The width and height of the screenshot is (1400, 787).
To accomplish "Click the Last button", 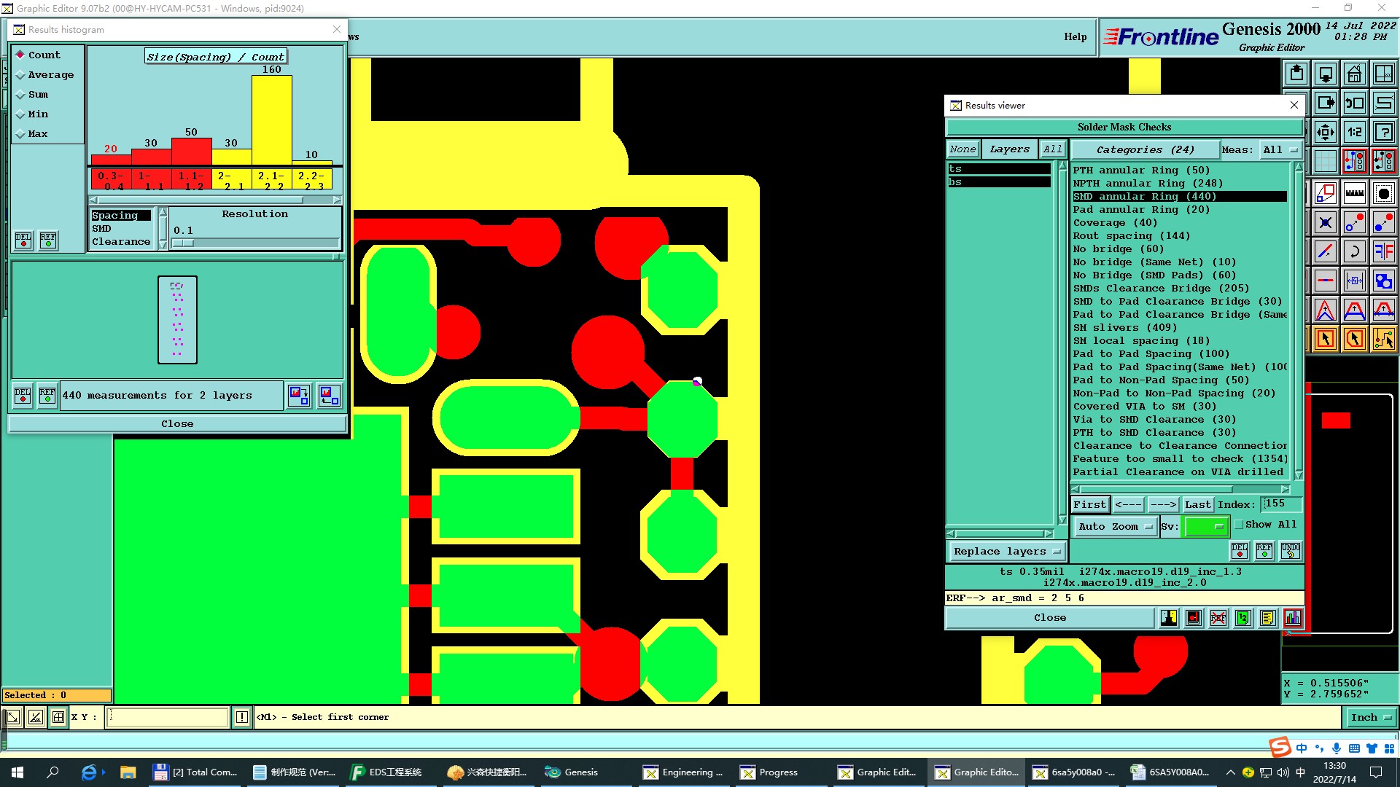I will click(1197, 504).
